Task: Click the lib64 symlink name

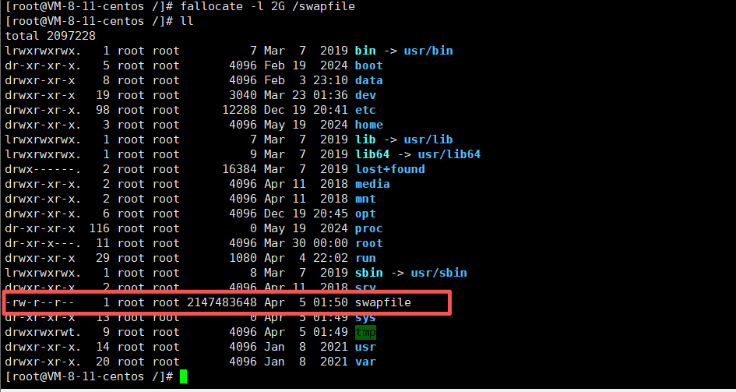Action: pyautogui.click(x=372, y=154)
